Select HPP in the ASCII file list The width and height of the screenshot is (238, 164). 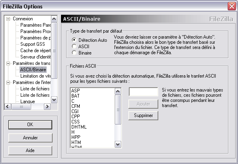pyautogui.click(x=76, y=137)
